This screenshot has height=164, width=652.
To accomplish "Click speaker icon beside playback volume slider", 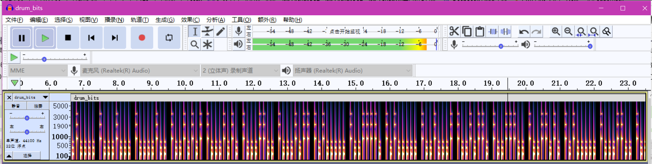I will (x=525, y=45).
